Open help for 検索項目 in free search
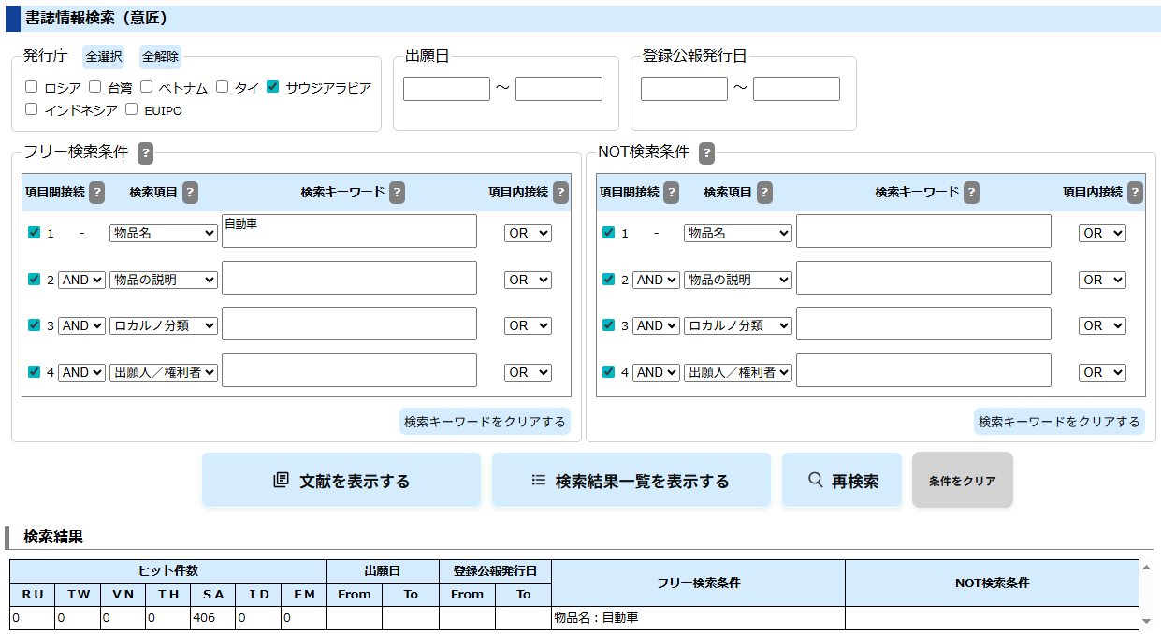1161x634 pixels. coord(190,193)
